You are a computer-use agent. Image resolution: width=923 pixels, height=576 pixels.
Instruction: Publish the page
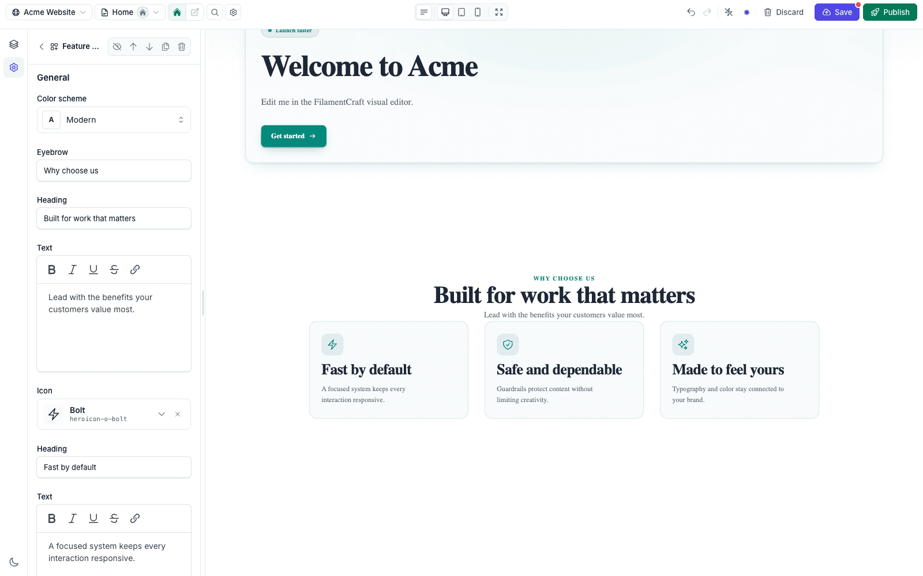890,12
